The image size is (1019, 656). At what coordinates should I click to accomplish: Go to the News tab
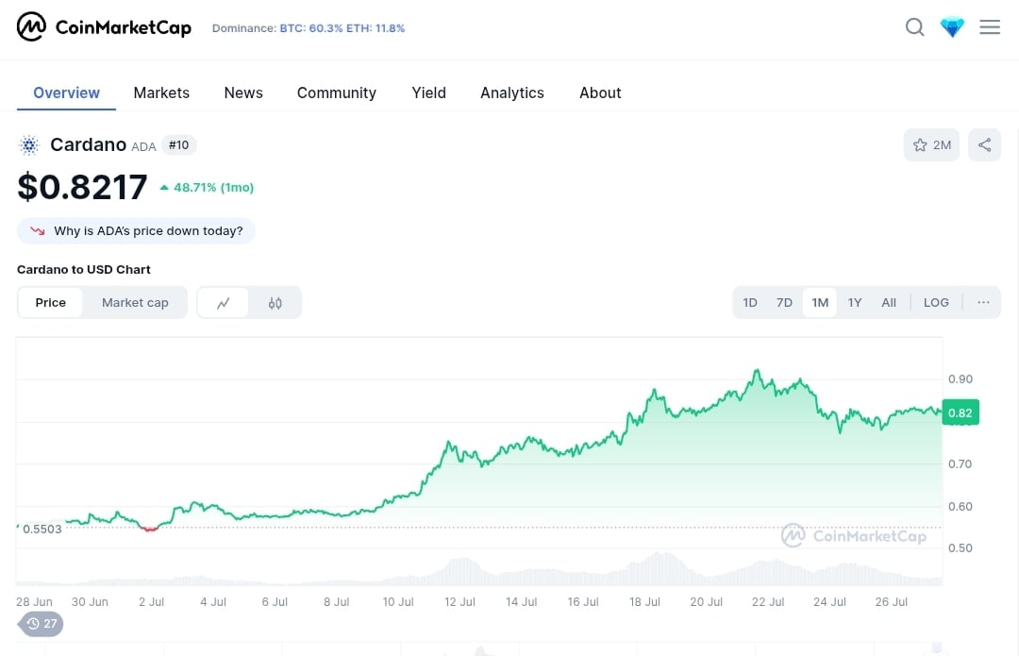(243, 93)
